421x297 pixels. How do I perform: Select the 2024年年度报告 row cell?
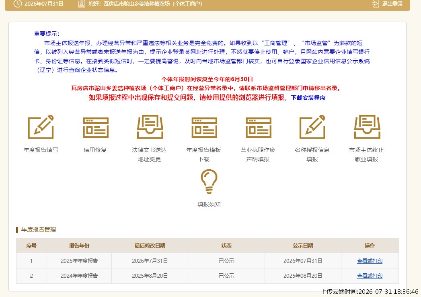(79, 276)
